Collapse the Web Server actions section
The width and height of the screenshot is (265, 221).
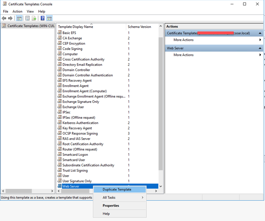tap(260, 48)
